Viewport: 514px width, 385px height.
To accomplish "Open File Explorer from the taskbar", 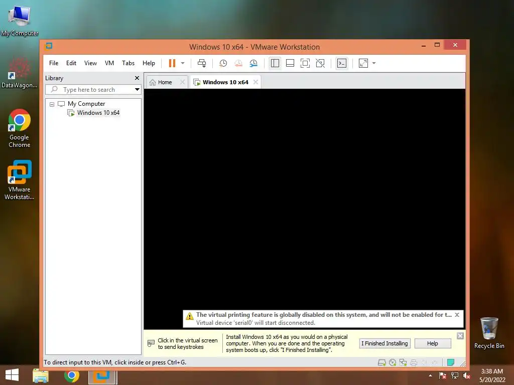I will coord(41,376).
